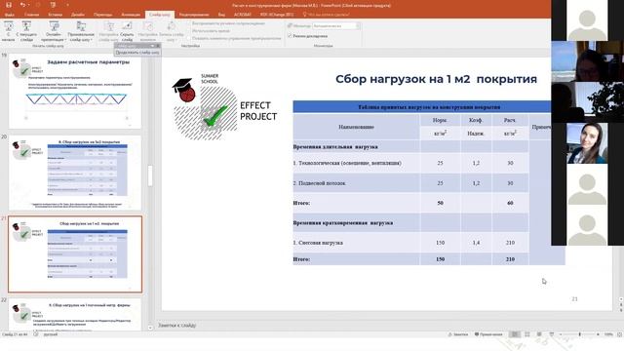This screenshot has height=351, width=624.
Task: Click Наименование column header cell
Action: coord(356,127)
